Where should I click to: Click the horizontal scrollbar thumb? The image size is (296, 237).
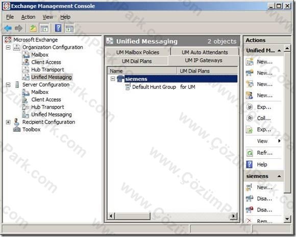133,216
